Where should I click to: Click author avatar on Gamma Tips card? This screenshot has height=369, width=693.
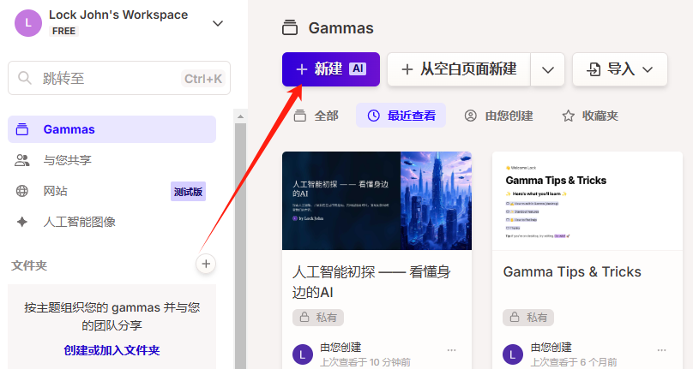(x=513, y=354)
